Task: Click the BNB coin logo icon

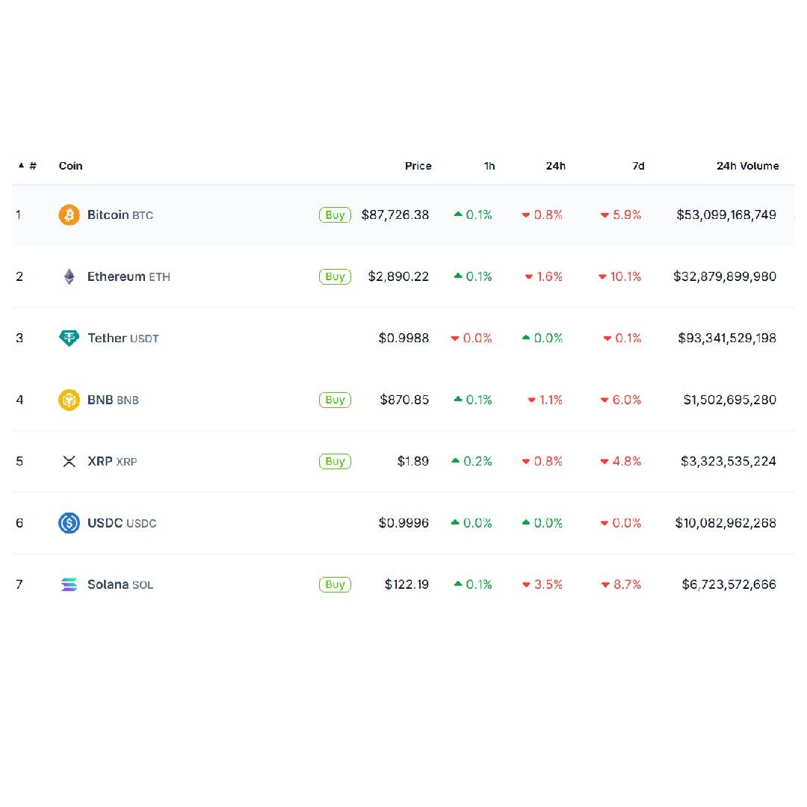Action: [69, 400]
